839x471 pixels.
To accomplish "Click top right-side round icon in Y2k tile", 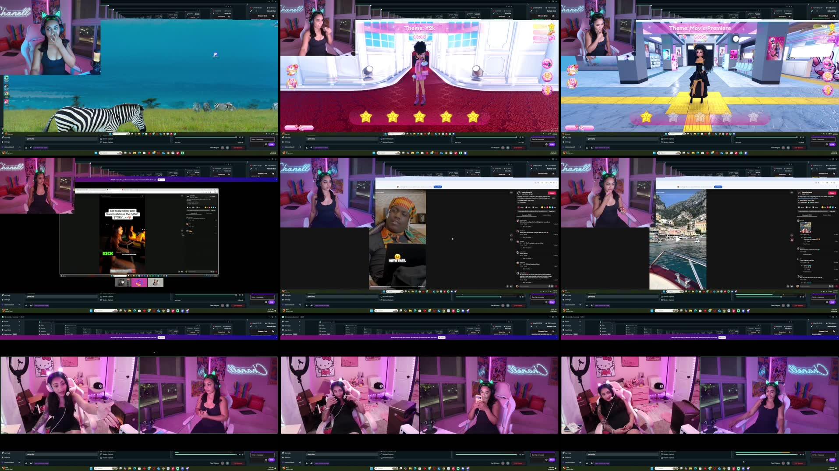I will pyautogui.click(x=547, y=64).
